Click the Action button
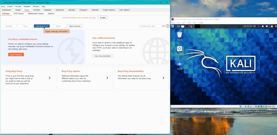 [x=58, y=26]
